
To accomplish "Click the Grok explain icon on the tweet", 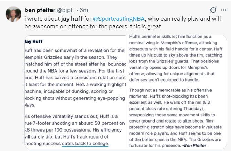I will [213, 10].
